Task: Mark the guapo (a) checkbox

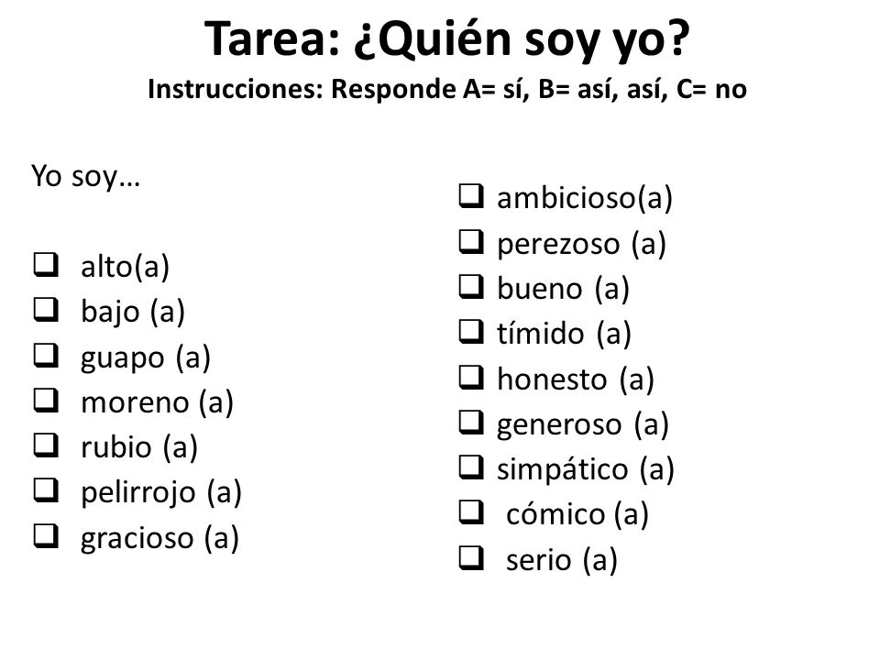Action: [x=46, y=356]
